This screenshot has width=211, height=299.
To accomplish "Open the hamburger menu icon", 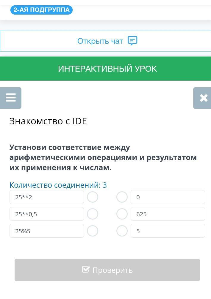I will pyautogui.click(x=11, y=98).
